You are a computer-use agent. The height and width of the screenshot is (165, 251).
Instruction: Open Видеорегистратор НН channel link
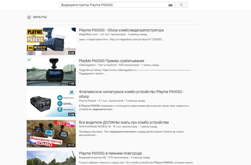tap(92, 158)
